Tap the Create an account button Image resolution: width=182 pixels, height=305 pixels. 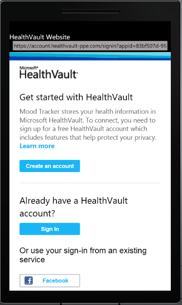50,166
